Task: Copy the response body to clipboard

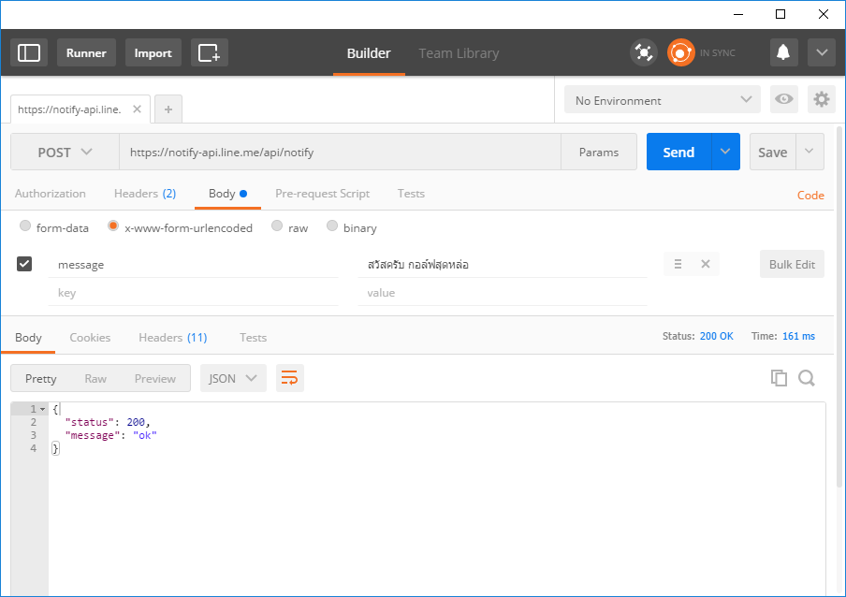Action: 779,378
